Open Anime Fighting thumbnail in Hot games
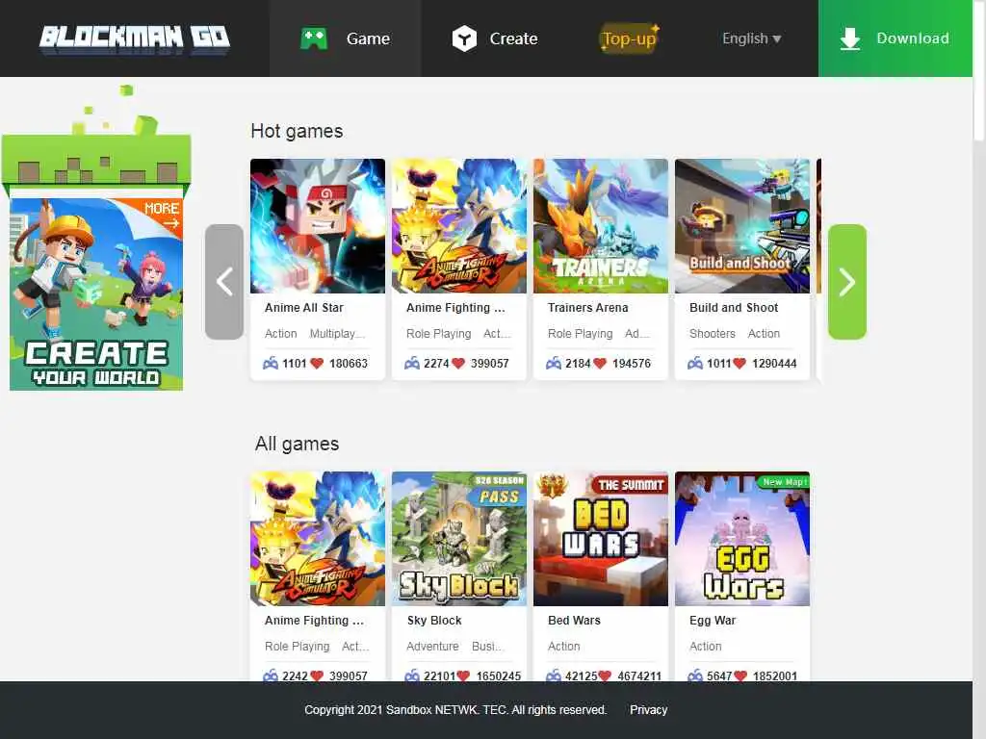Viewport: 986px width, 739px height. tap(459, 225)
